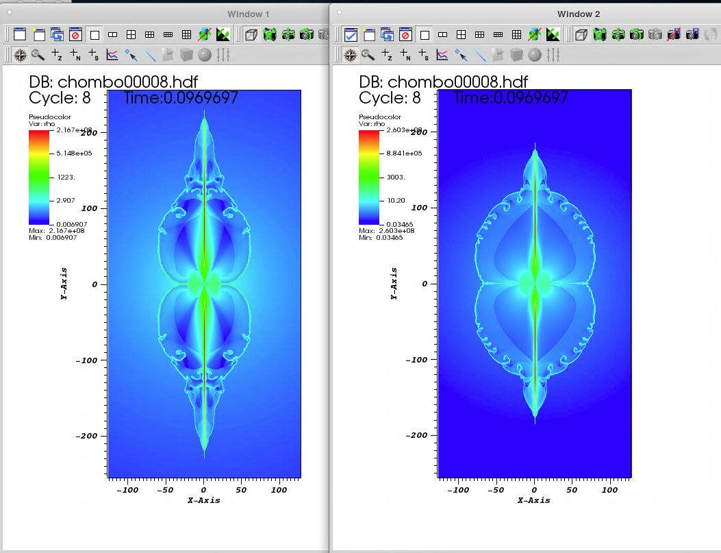Reset the view in Window 1
The height and width of the screenshot is (553, 721).
(270, 34)
